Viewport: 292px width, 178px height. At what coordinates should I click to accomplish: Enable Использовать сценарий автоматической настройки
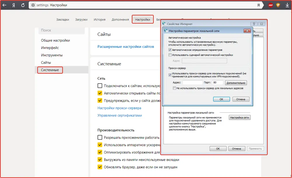click(x=170, y=55)
